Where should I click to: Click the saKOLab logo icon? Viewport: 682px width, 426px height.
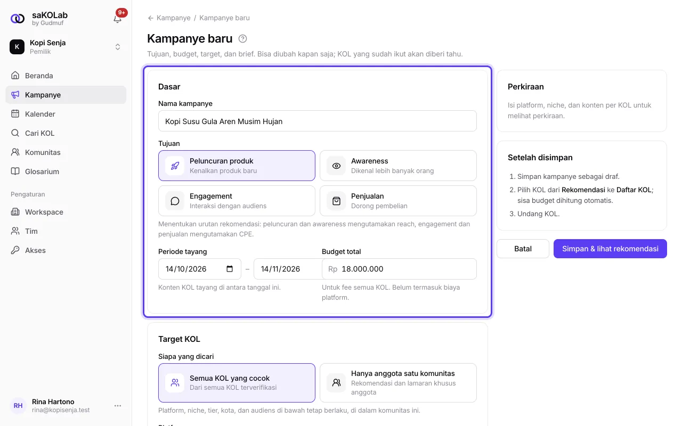18,19
